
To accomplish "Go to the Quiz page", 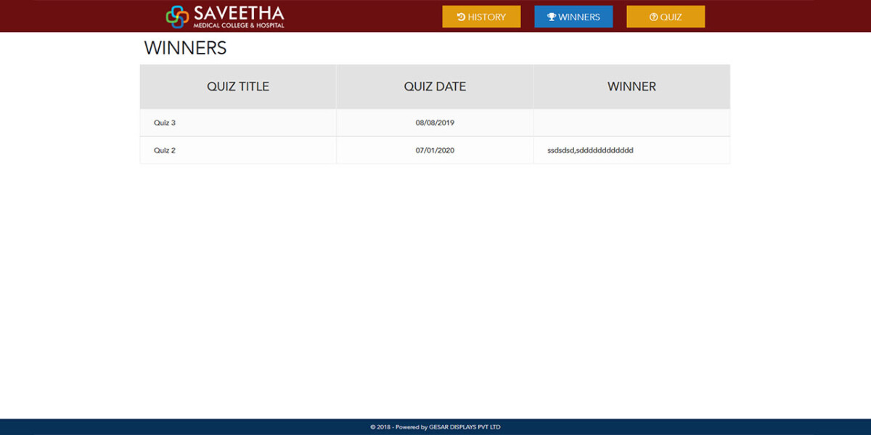I will (x=666, y=17).
